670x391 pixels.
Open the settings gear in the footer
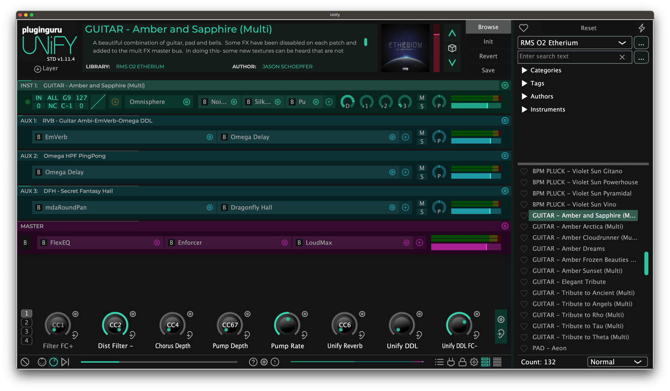click(x=474, y=362)
